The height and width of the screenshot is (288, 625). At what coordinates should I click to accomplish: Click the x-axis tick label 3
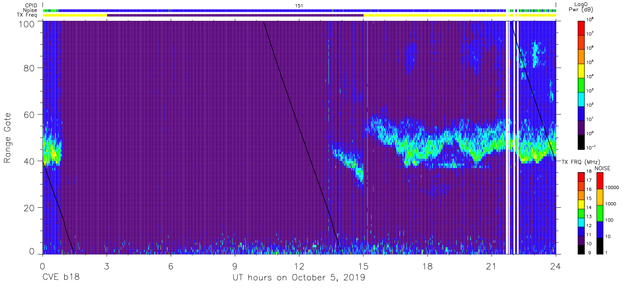(106, 266)
